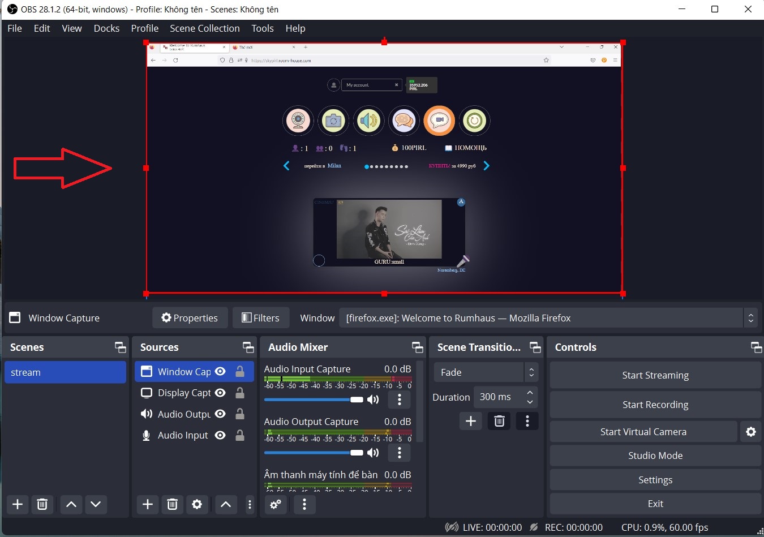Open the File menu
764x537 pixels.
coord(15,28)
